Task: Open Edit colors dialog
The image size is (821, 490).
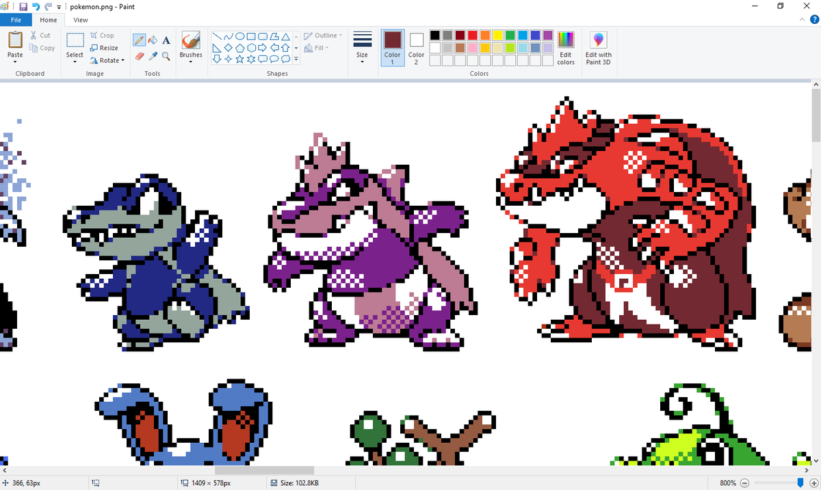Action: pyautogui.click(x=566, y=48)
